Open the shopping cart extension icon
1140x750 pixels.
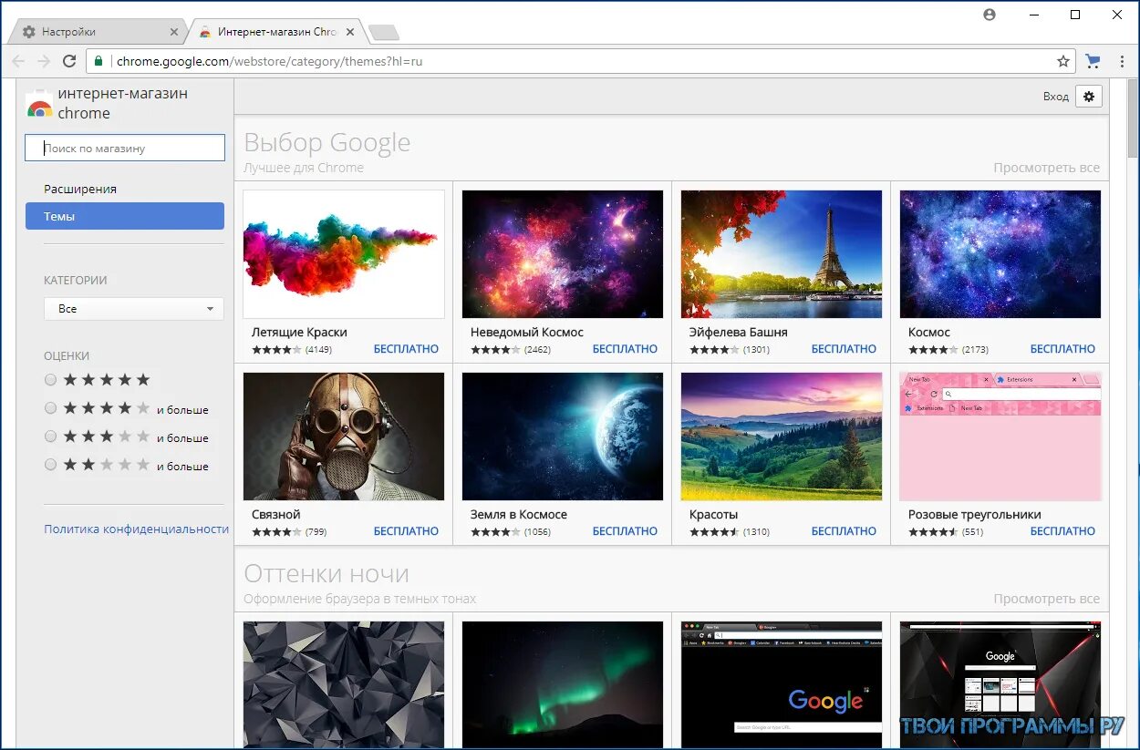pyautogui.click(x=1093, y=61)
